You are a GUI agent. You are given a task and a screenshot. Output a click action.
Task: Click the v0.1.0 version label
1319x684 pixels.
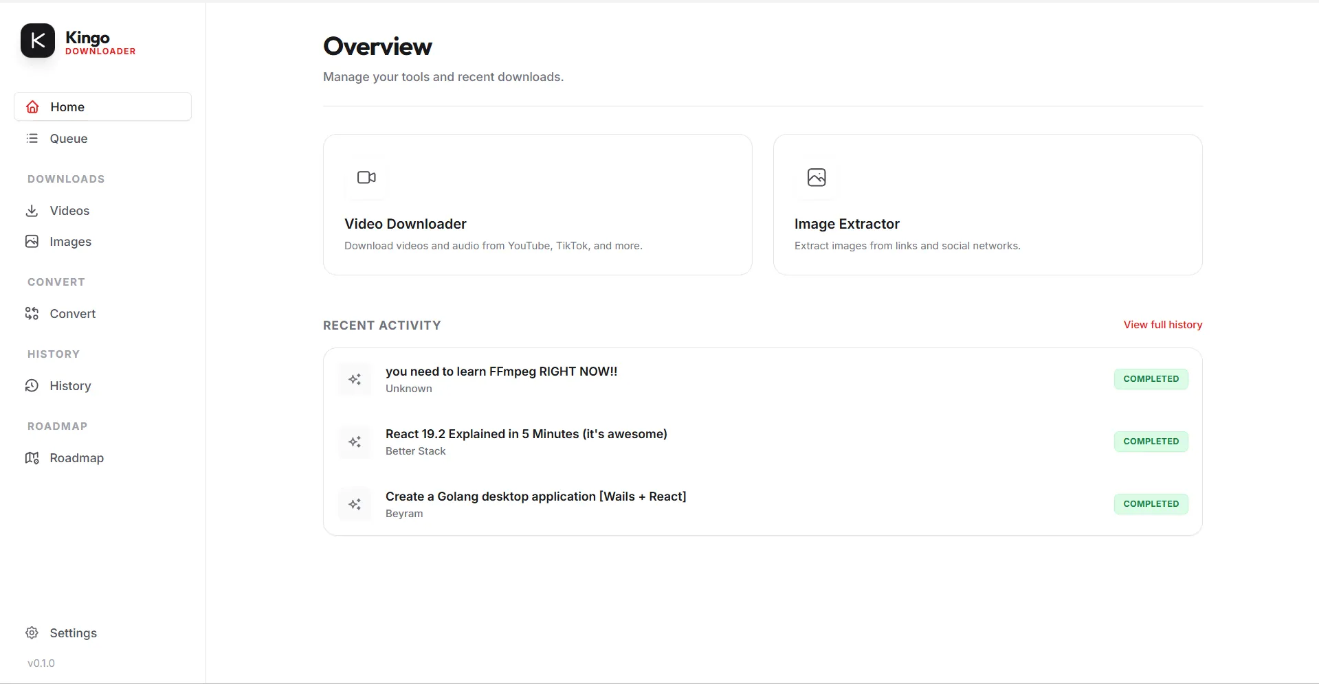click(41, 663)
